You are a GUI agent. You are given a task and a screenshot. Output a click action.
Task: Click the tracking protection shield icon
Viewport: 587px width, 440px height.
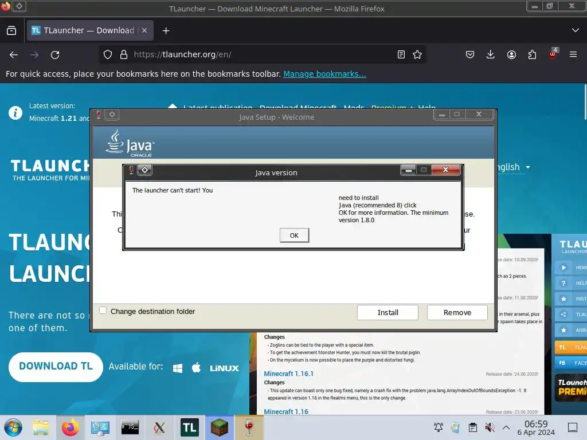click(x=108, y=54)
